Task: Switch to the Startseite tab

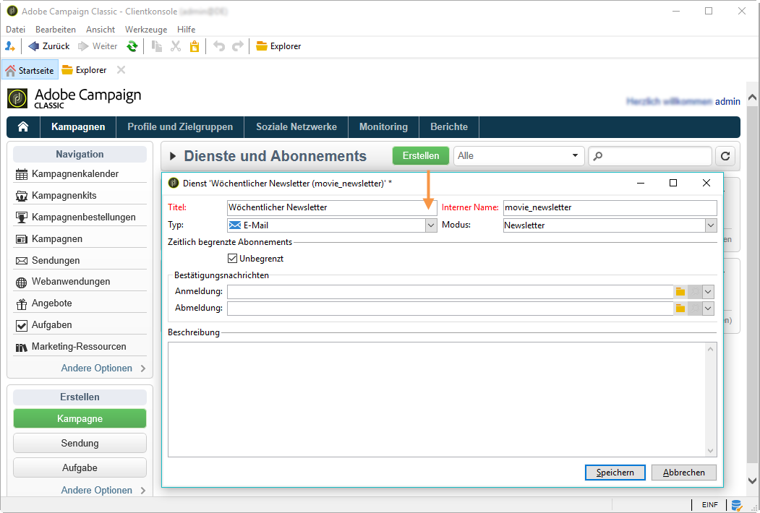Action: [x=30, y=70]
